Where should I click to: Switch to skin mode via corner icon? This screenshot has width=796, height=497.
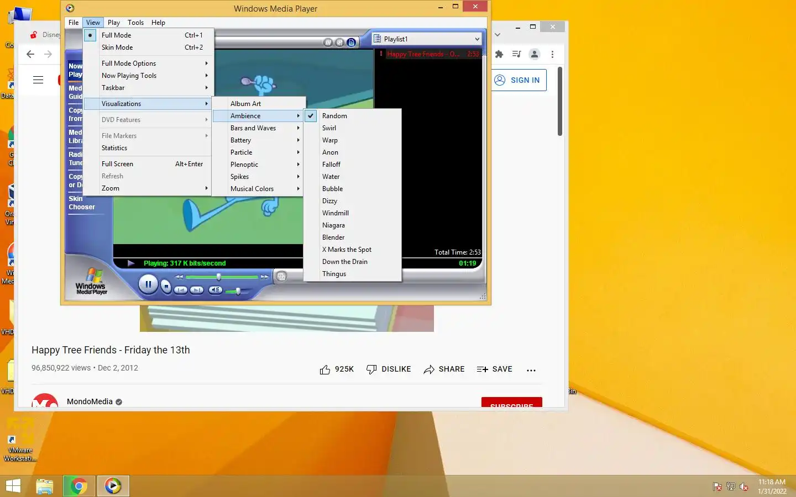pos(281,276)
